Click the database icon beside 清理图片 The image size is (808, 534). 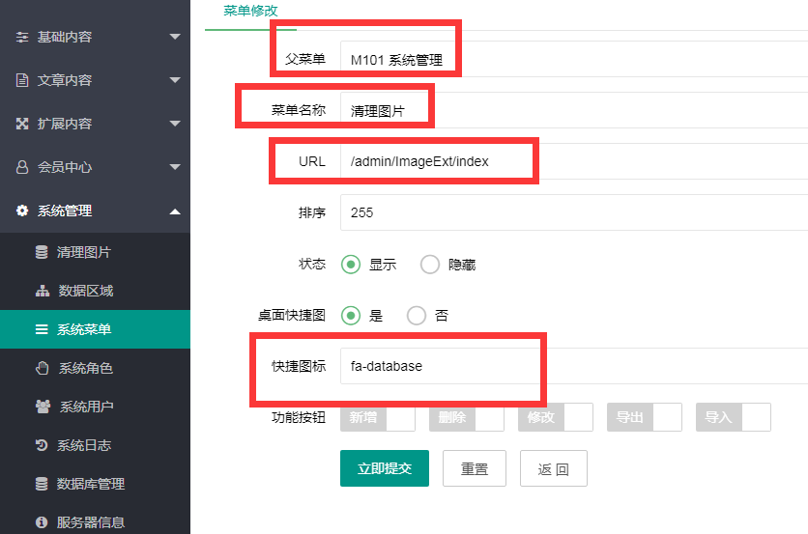(42, 253)
